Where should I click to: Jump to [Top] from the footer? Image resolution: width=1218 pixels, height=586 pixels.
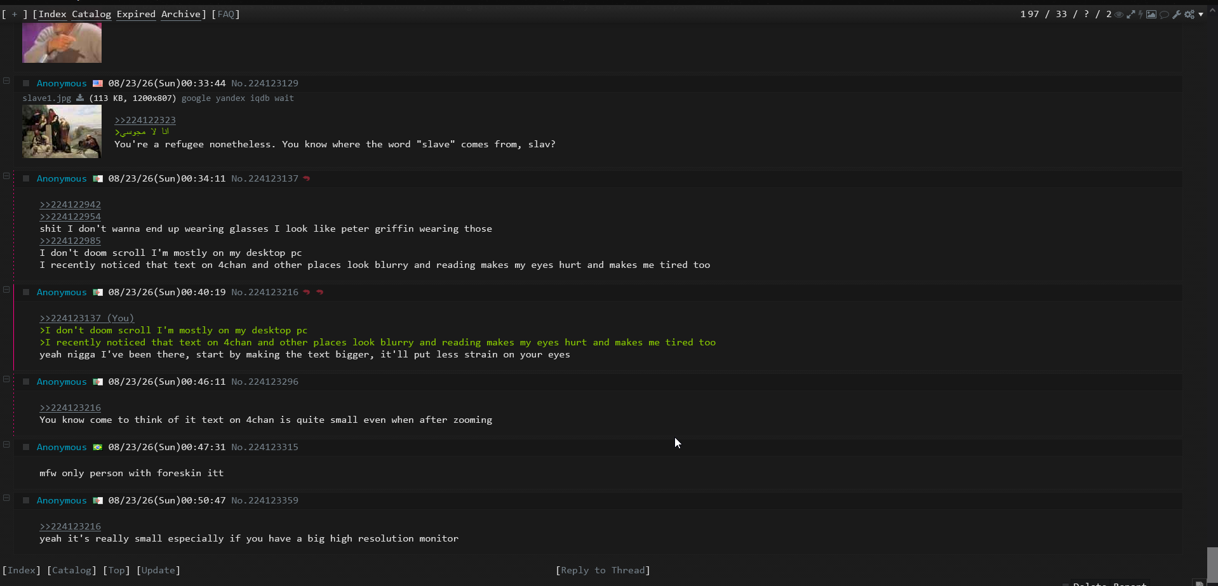116,570
